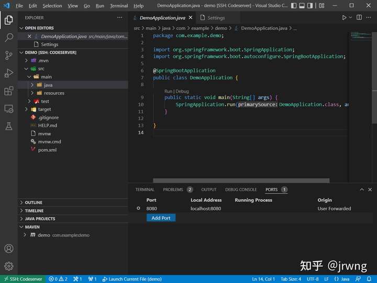Click the Run Java play button in editor toolbar
The image size is (377, 283).
point(344,18)
